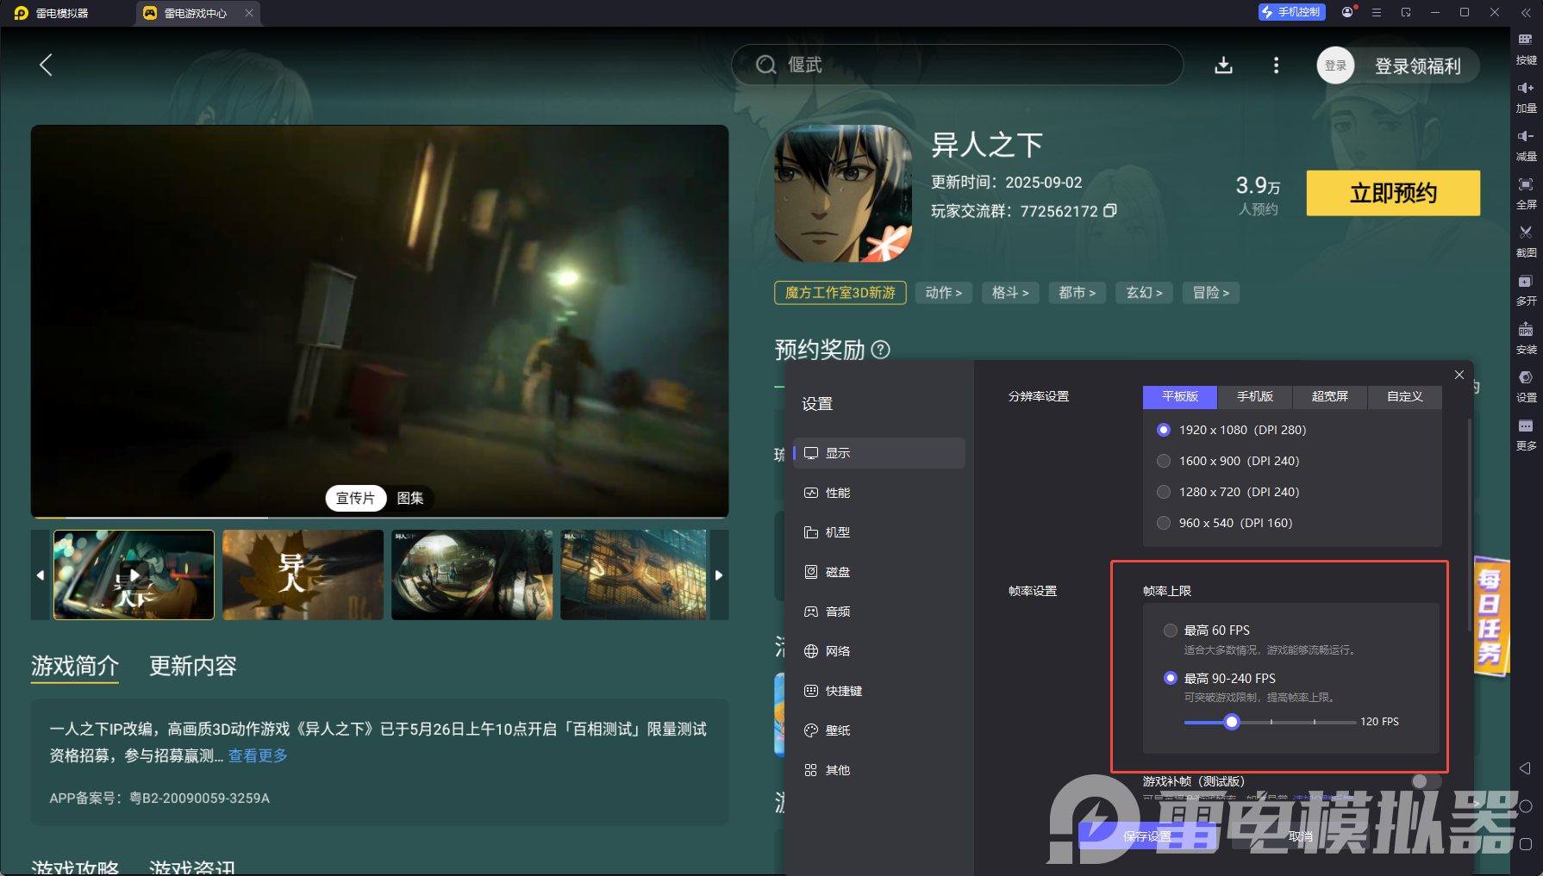Open 性能 performance settings

(x=879, y=493)
